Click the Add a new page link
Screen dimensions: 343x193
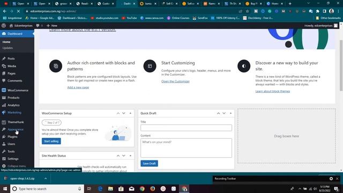click(78, 87)
